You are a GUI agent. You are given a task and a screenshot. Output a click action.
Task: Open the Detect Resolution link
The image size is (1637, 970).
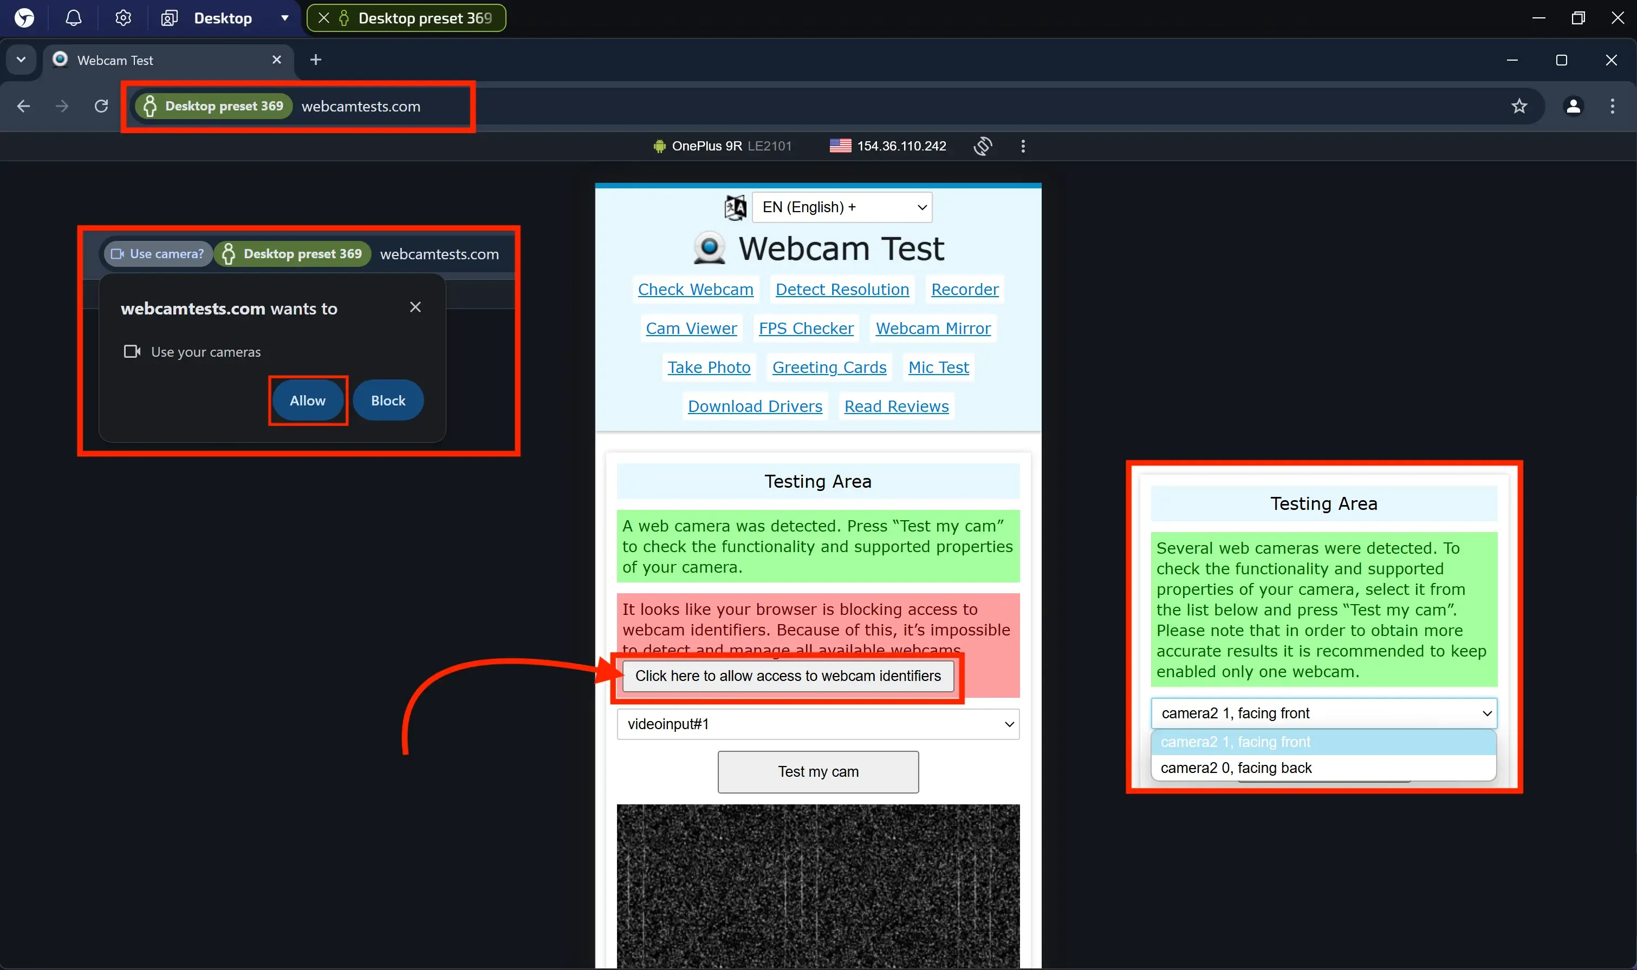[842, 290]
